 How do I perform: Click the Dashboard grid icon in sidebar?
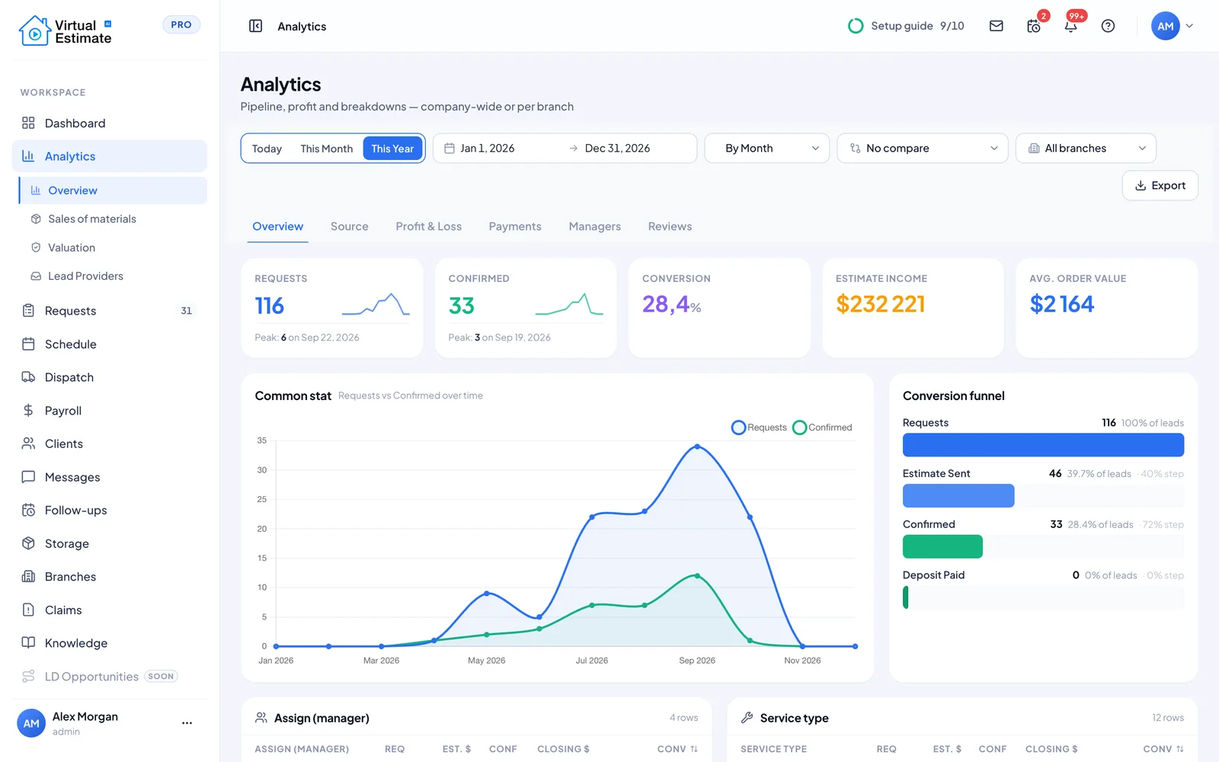tap(28, 123)
